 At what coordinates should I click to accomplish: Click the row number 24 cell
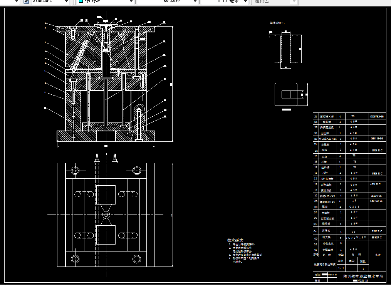[x=316, y=116]
